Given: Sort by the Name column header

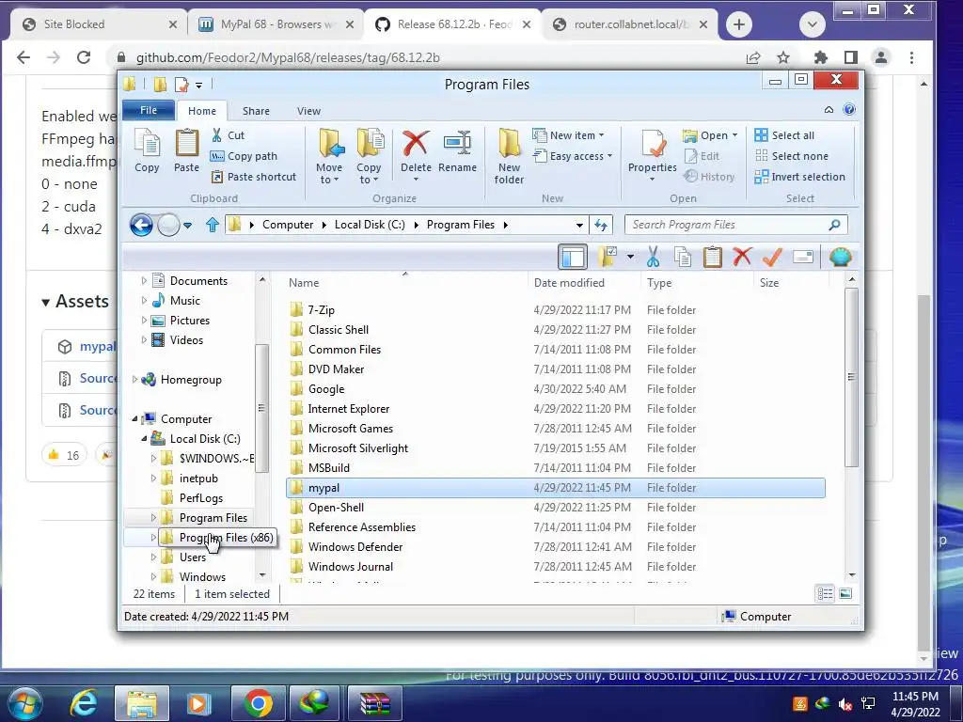Looking at the screenshot, I should point(304,283).
